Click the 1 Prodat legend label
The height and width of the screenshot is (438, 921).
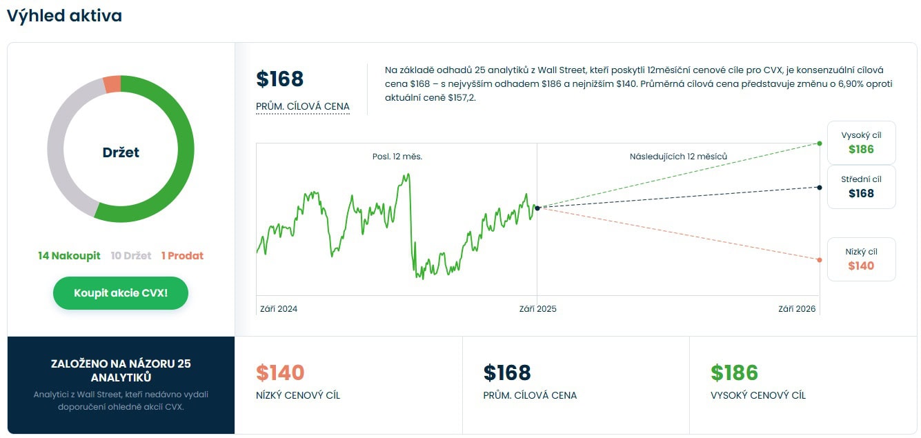click(x=182, y=256)
